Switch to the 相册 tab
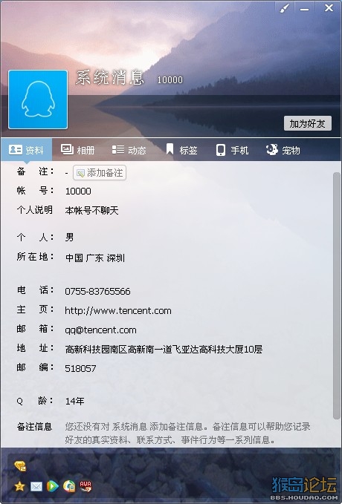The height and width of the screenshot is (504, 342). point(77,150)
